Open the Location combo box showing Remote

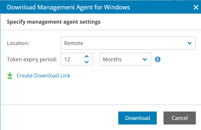coord(128,43)
